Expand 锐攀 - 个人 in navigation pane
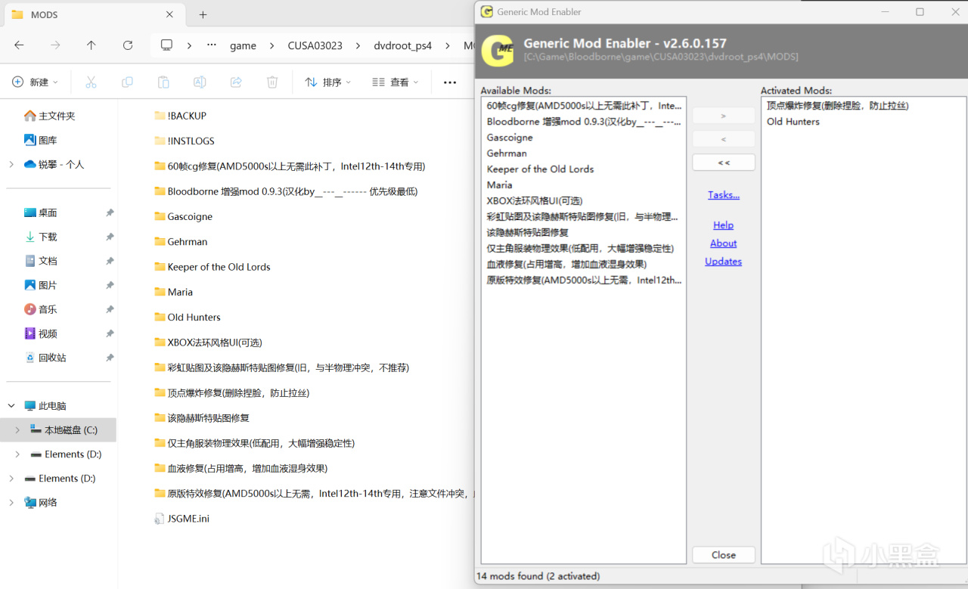Screen dimensions: 968x589 (11, 164)
